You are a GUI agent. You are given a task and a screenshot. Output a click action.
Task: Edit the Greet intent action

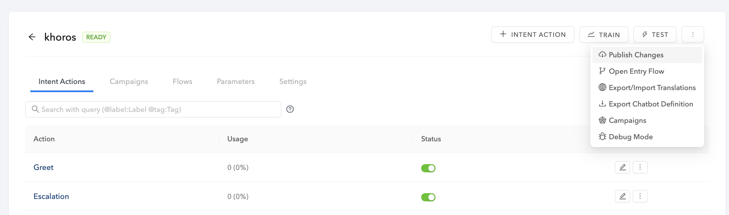pyautogui.click(x=623, y=167)
